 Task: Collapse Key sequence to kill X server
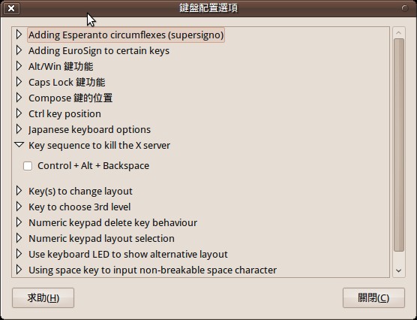[19, 145]
